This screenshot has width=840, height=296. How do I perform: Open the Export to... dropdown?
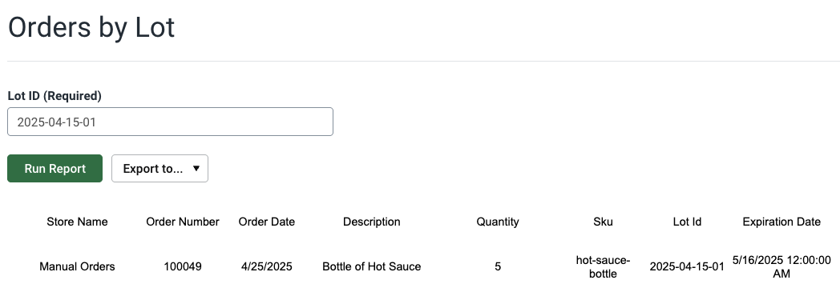coord(160,168)
